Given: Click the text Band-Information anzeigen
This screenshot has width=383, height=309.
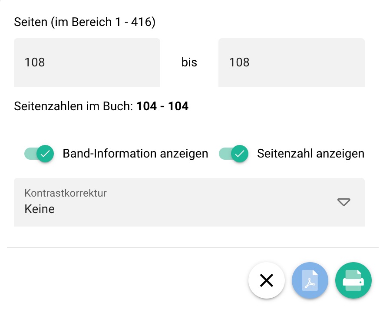Looking at the screenshot, I should coord(135,153).
